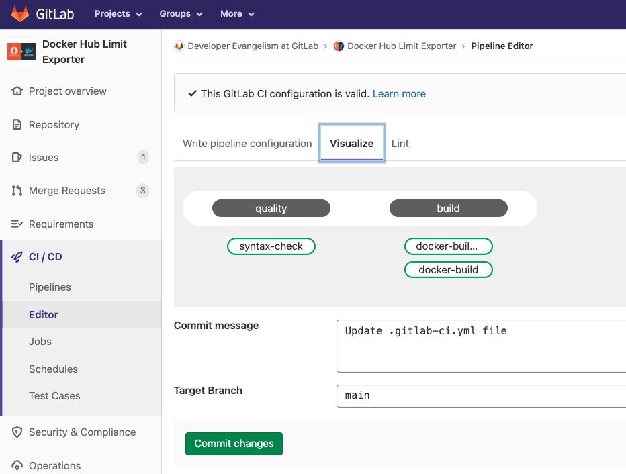The width and height of the screenshot is (626, 474).
Task: Open CI / CD section in sidebar
Action: [x=46, y=257]
